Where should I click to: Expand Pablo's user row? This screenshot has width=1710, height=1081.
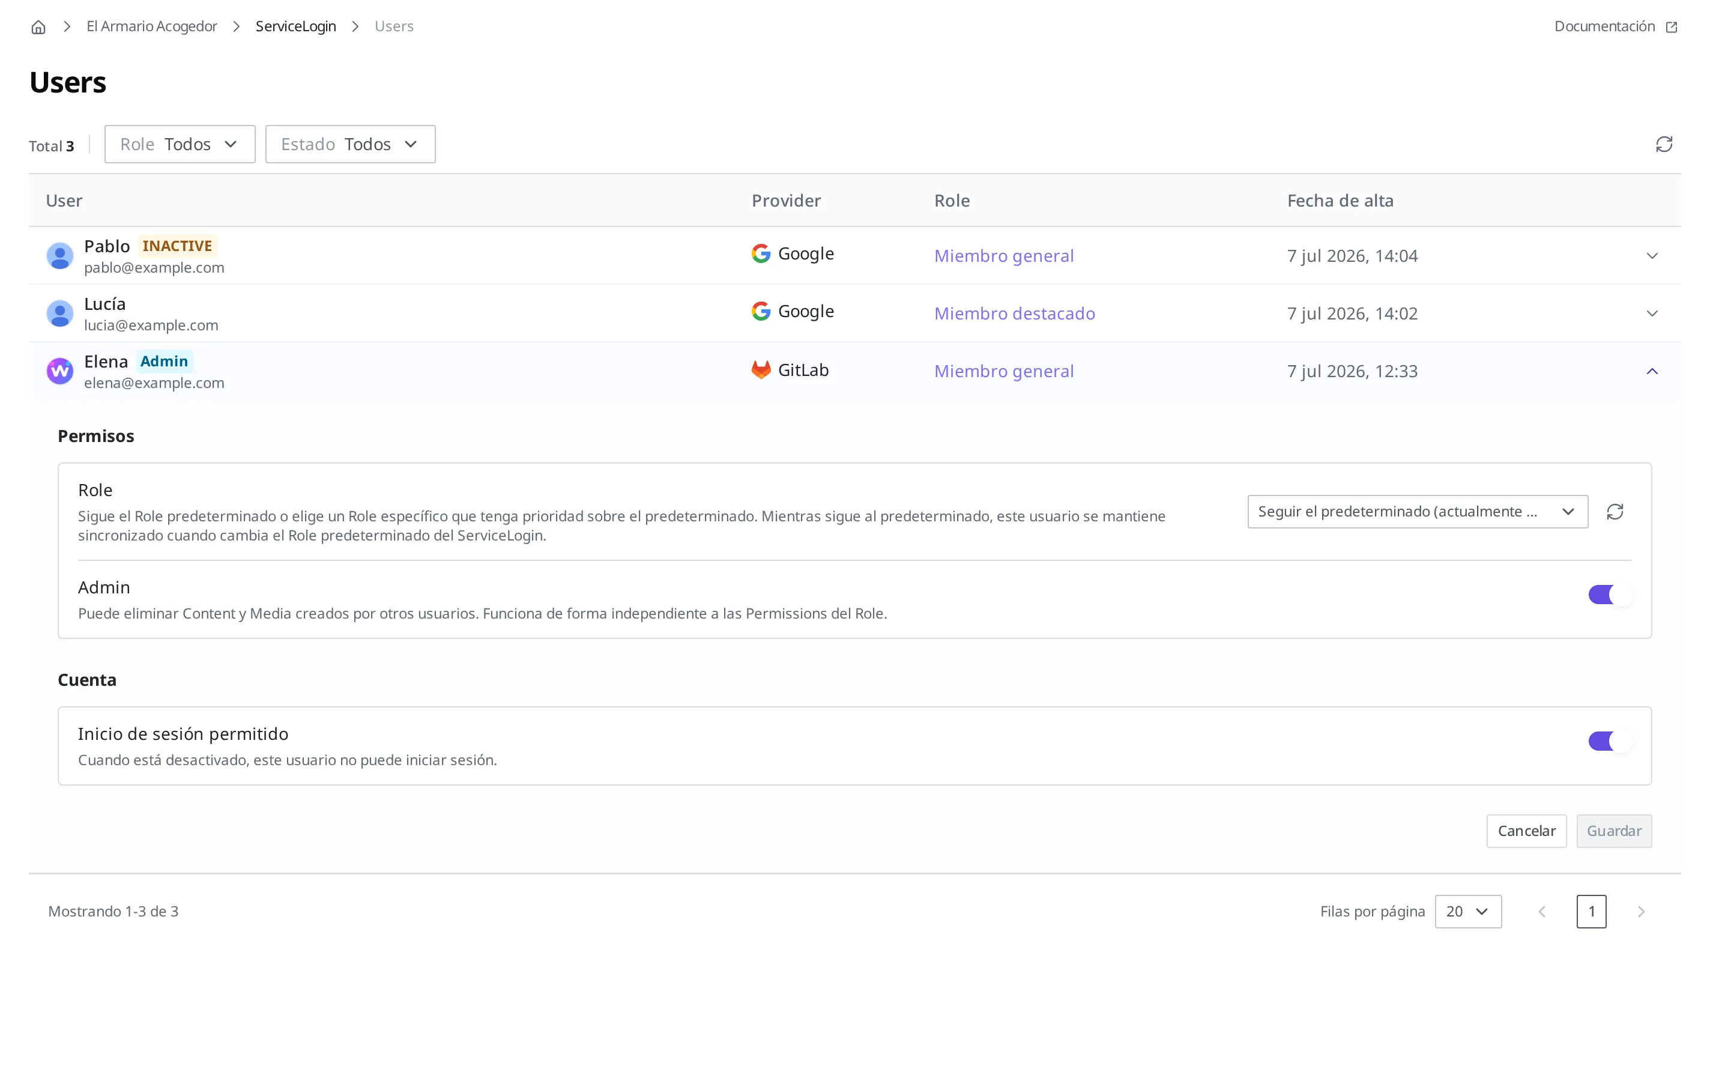[x=1652, y=256]
